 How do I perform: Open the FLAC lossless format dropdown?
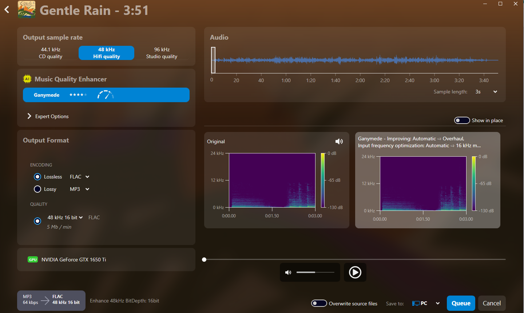(x=79, y=177)
